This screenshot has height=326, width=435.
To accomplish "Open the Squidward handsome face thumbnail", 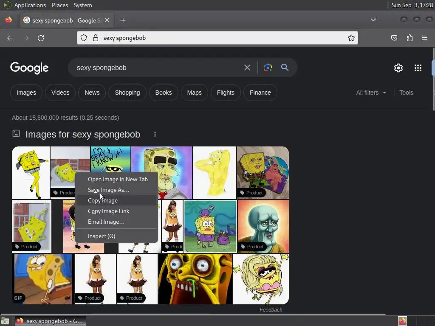I will pyautogui.click(x=263, y=226).
